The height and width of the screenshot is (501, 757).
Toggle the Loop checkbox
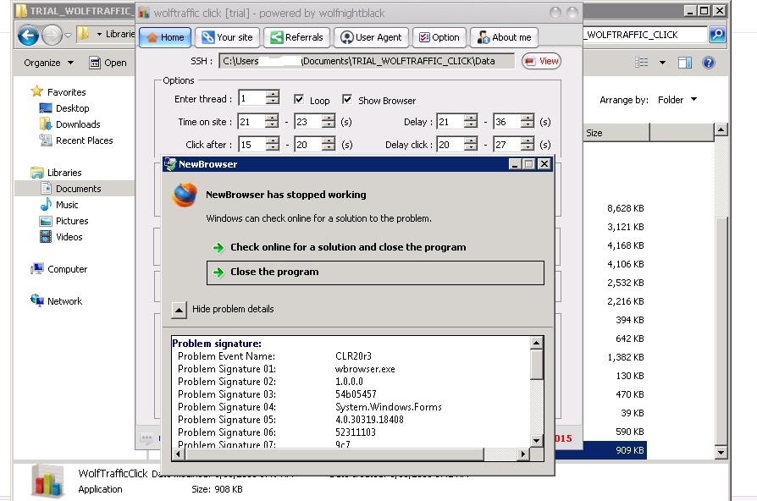coord(299,99)
